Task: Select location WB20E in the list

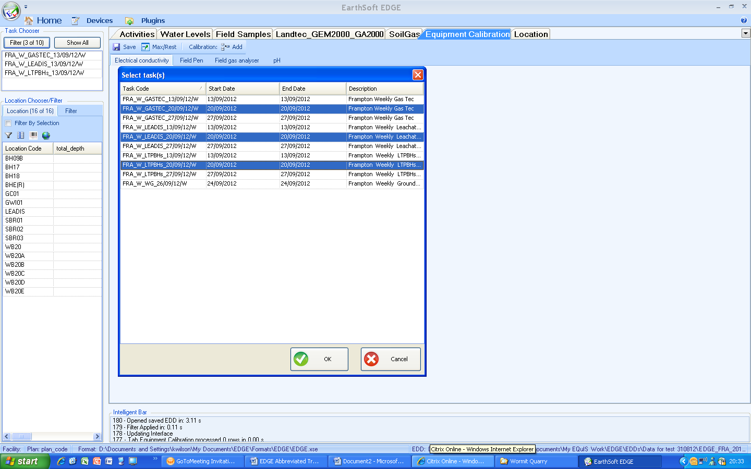Action: (52, 291)
